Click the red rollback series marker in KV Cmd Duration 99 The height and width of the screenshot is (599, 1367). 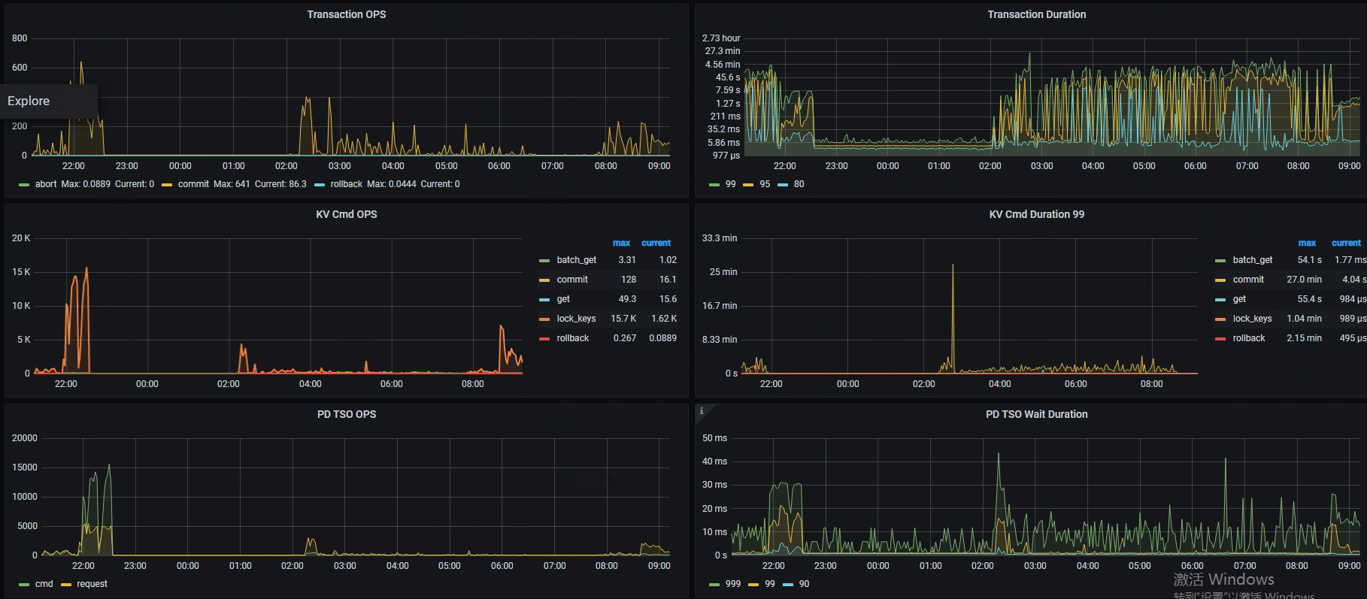pos(1220,339)
